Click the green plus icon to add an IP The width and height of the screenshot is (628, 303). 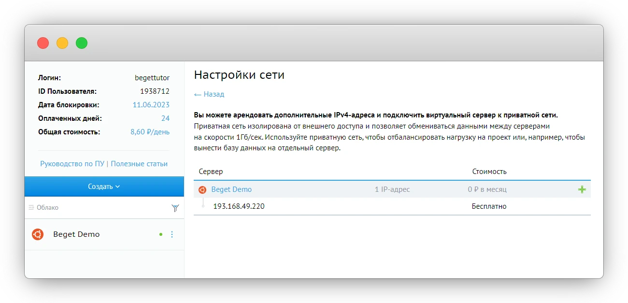tap(582, 189)
